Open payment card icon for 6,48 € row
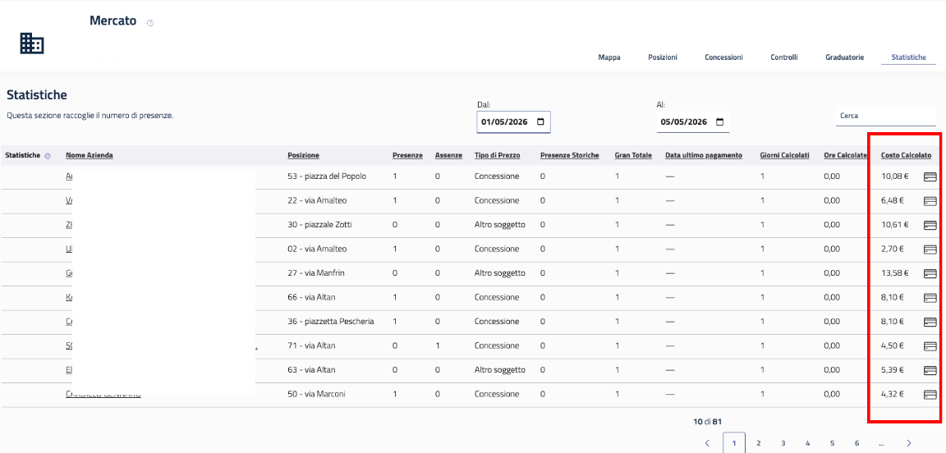Screen dimensions: 946x453 (930, 200)
